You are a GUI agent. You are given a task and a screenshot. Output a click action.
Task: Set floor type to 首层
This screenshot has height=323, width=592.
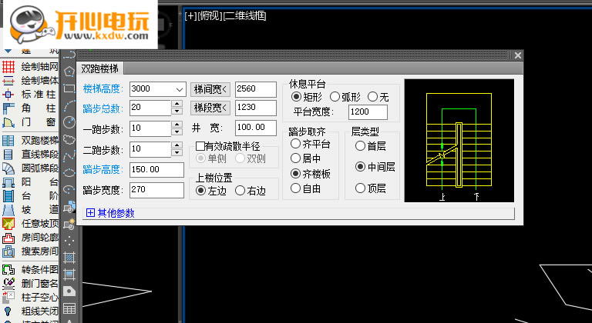[x=360, y=145]
